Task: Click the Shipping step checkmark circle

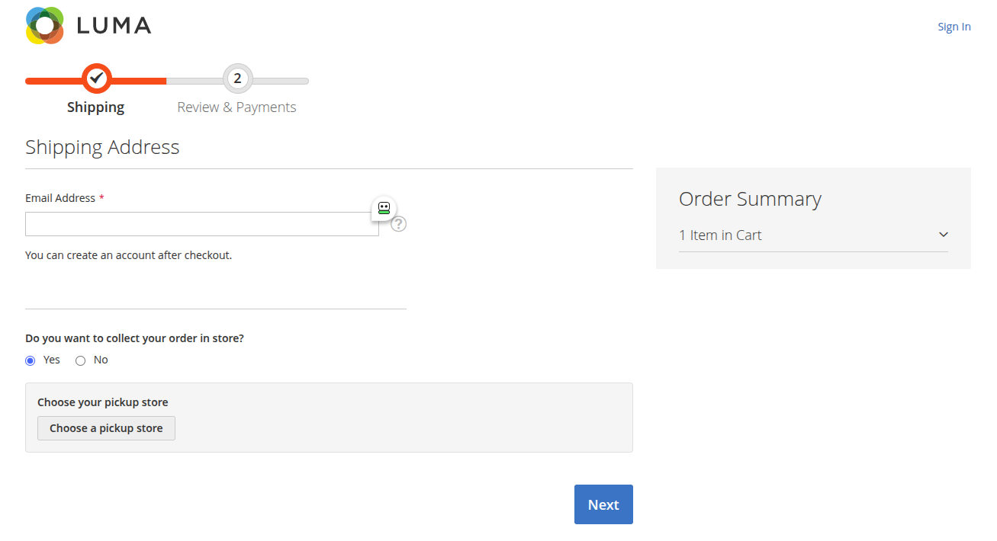Action: coord(96,78)
